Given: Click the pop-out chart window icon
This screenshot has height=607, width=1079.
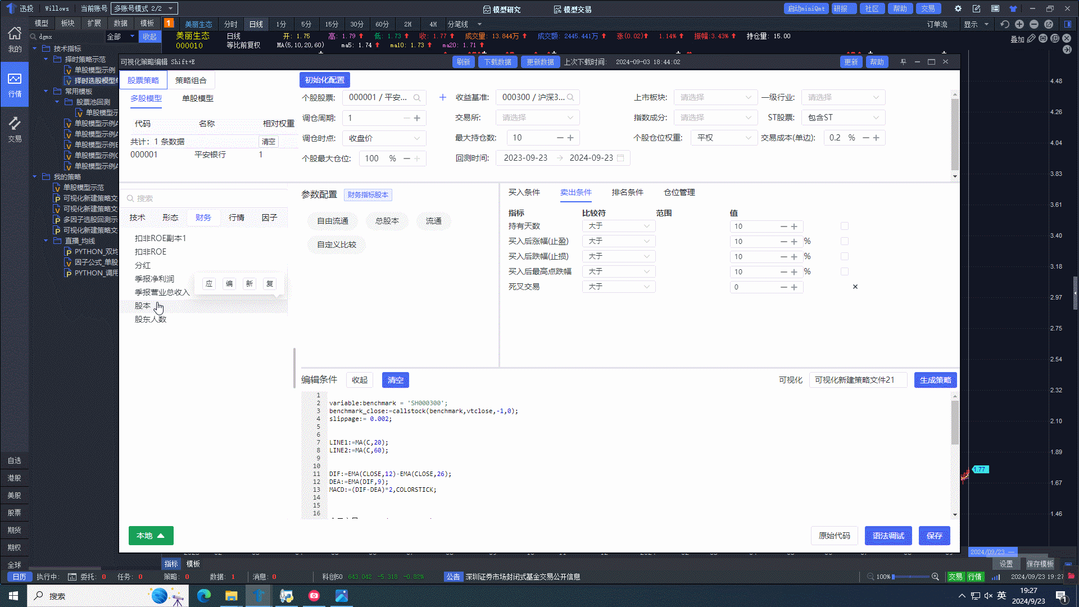Looking at the screenshot, I should pos(1049,24).
